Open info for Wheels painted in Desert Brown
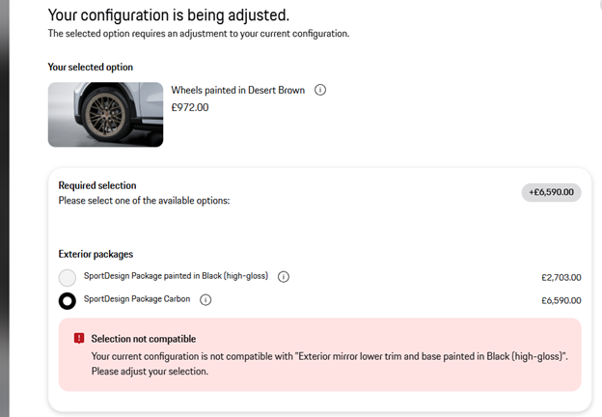 click(320, 90)
